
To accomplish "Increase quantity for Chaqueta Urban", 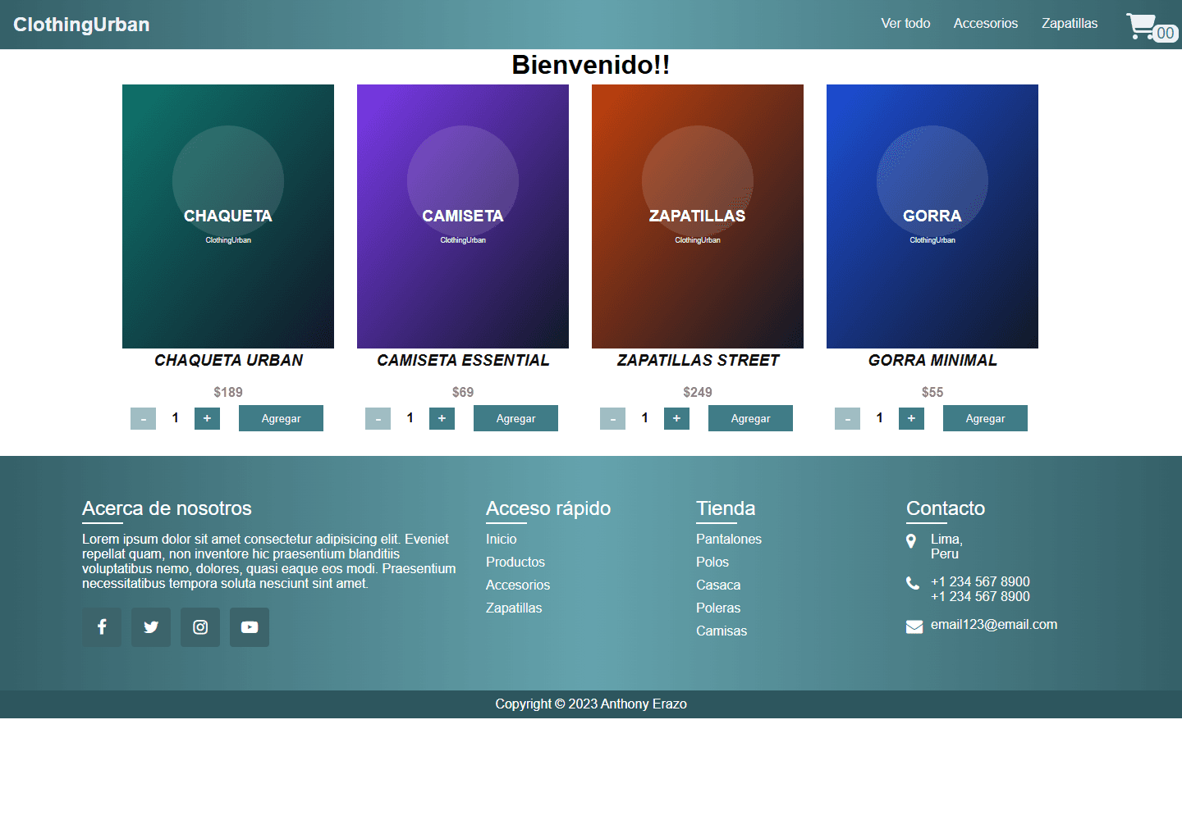I will click(x=207, y=418).
